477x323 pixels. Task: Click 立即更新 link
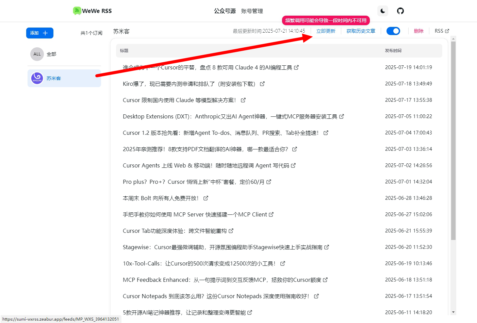pos(326,31)
